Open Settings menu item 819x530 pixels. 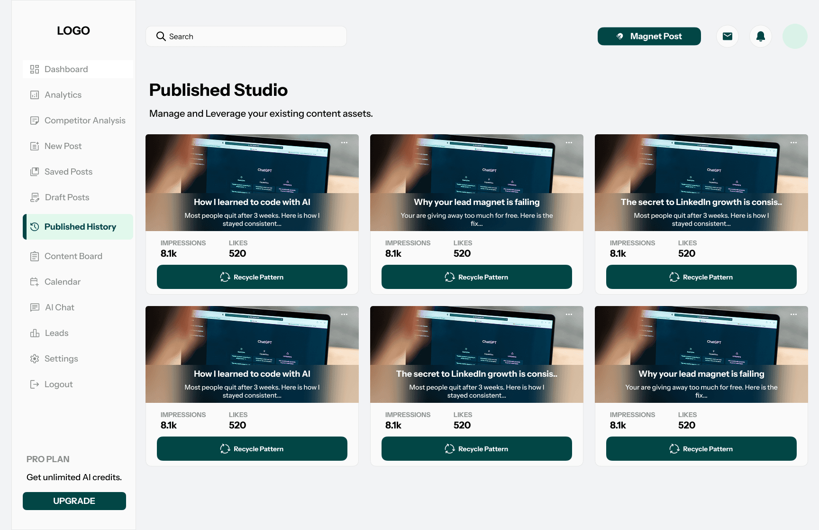(x=78, y=359)
